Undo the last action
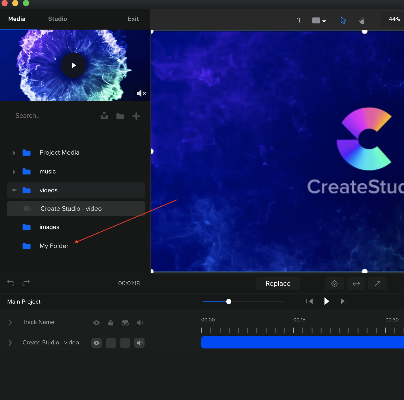This screenshot has width=404, height=400. [11, 283]
